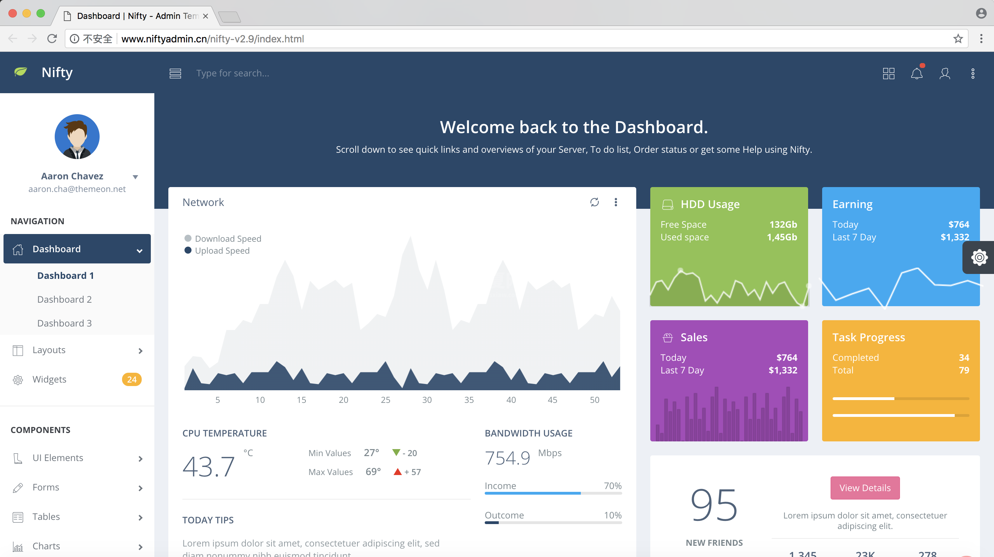Viewport: 994px width, 557px height.
Task: Click the browser reload button
Action: (x=52, y=39)
